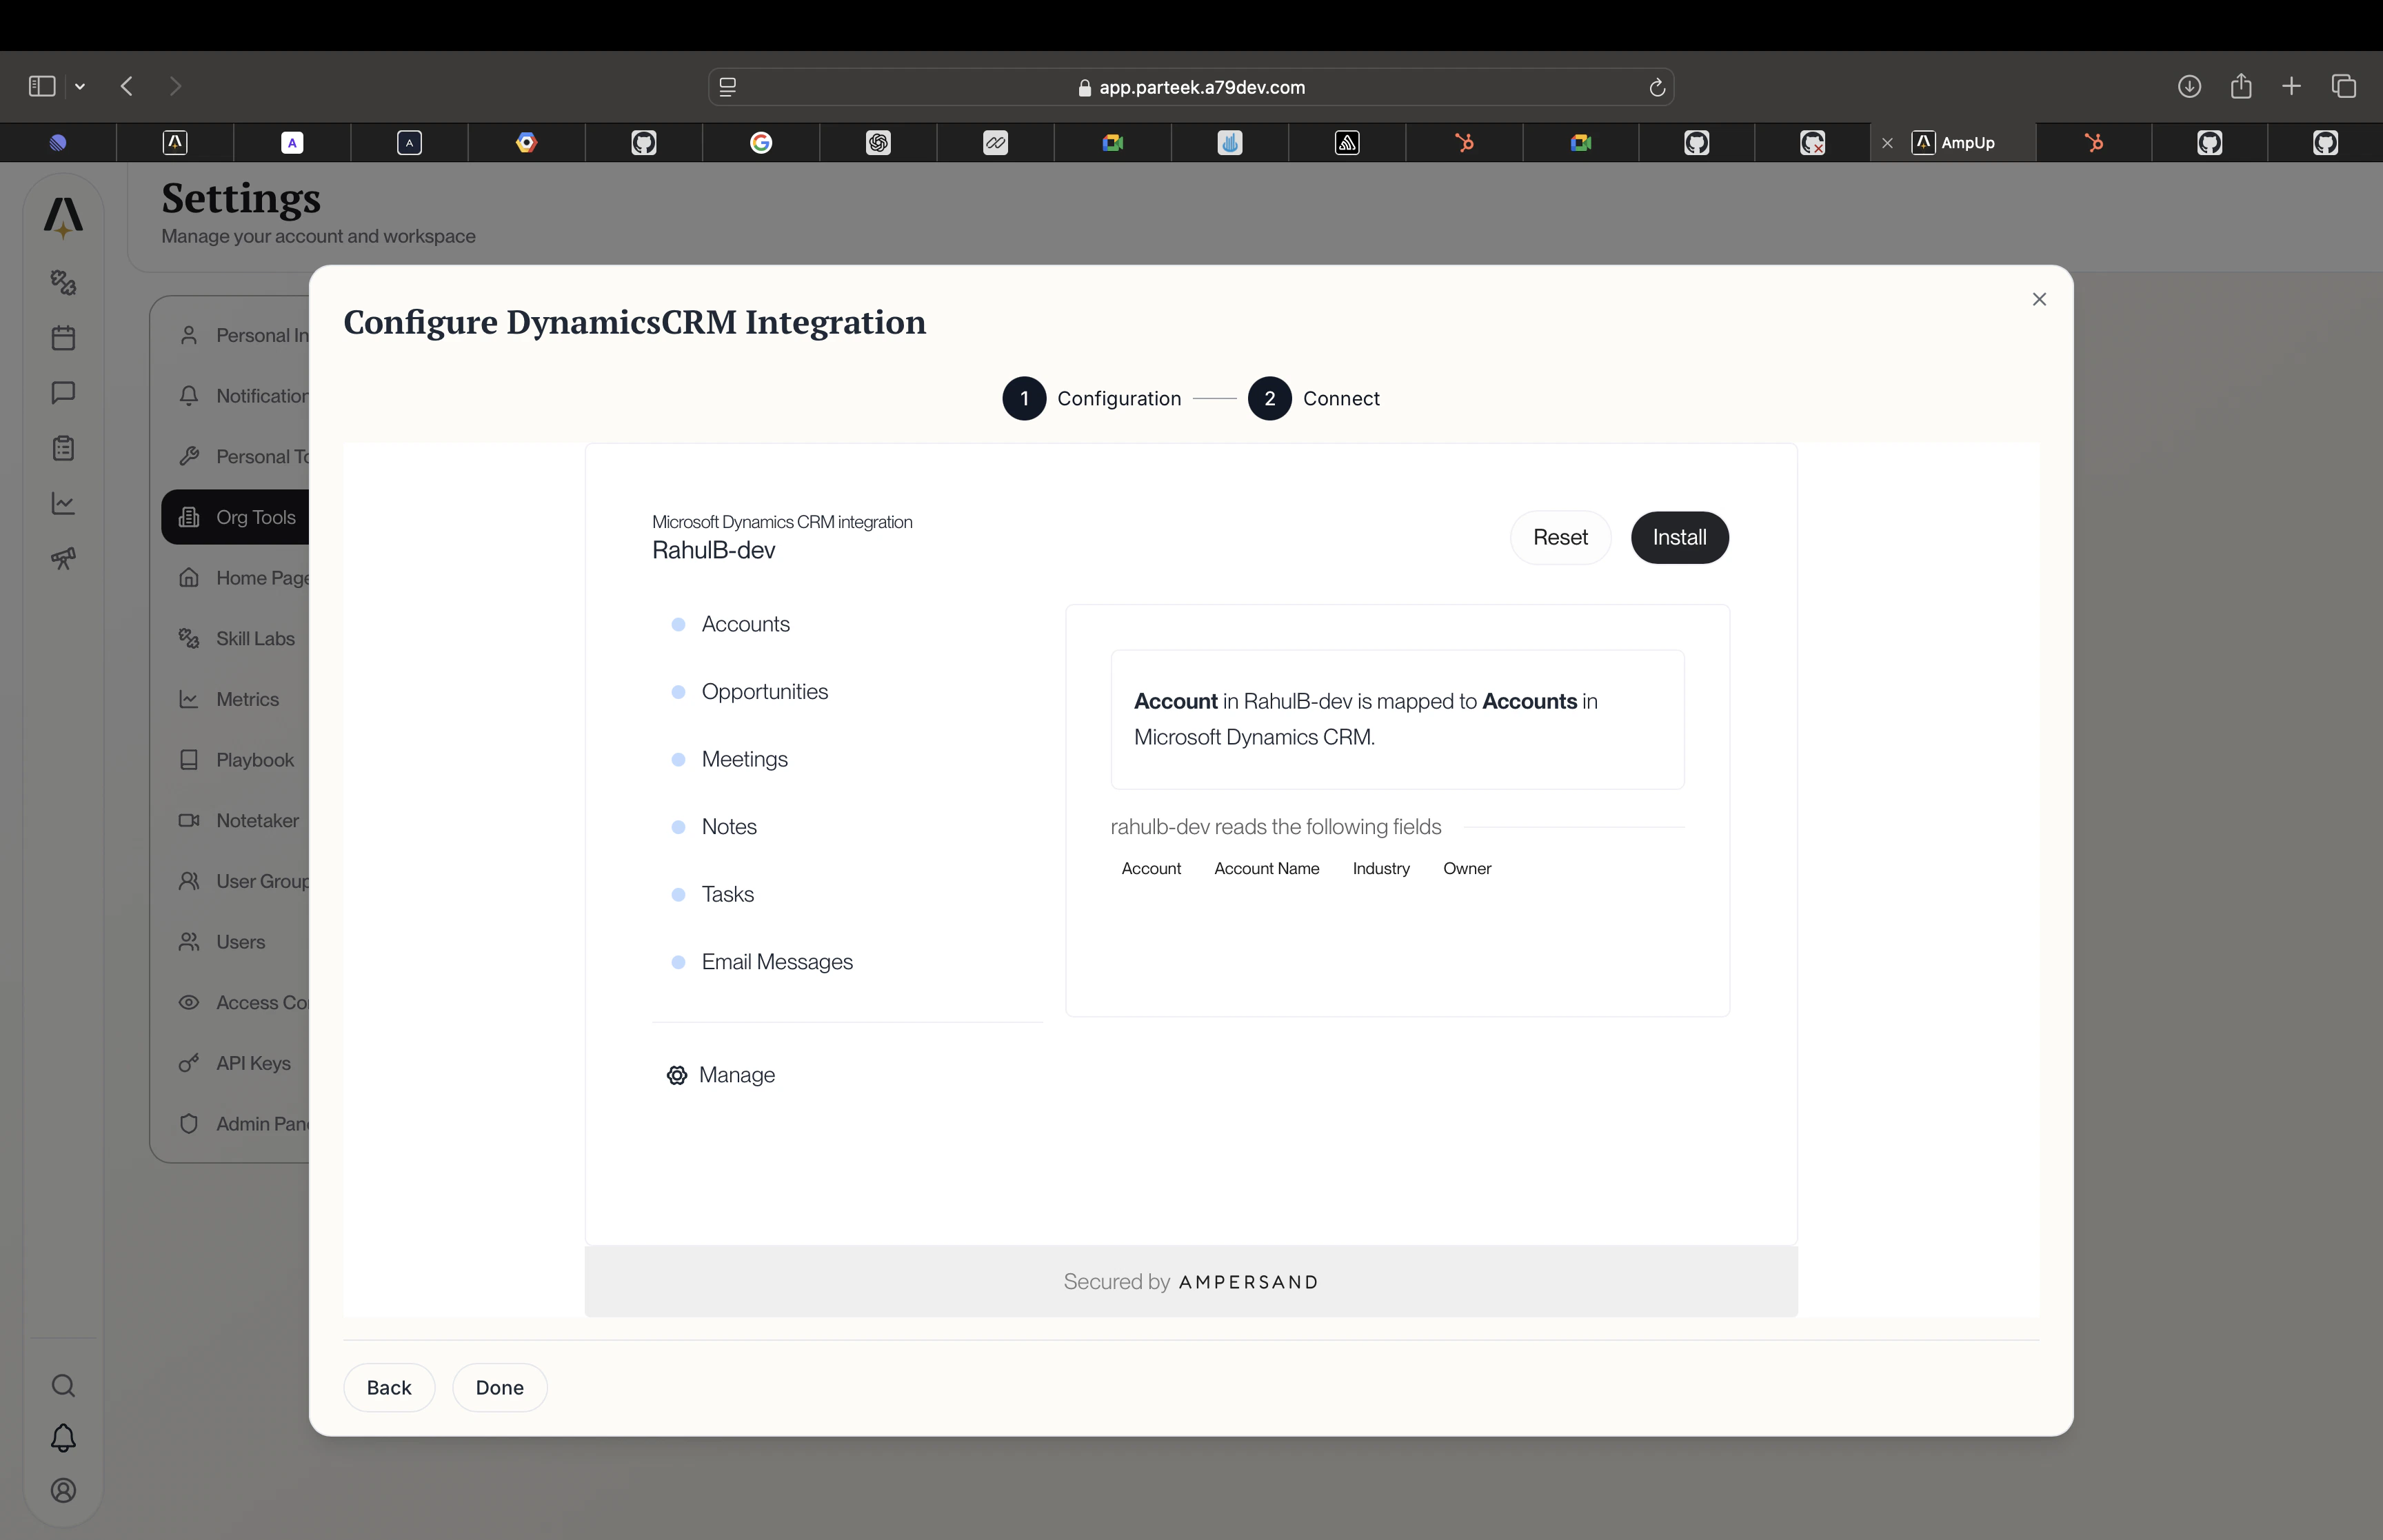Select Tasks in the object list
This screenshot has height=1540, width=2383.
[727, 894]
